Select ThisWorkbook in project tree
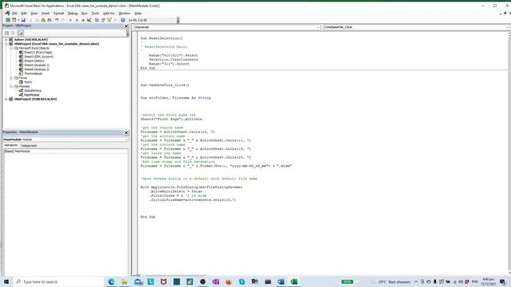Screen dimensions: 511x287 pos(33,73)
